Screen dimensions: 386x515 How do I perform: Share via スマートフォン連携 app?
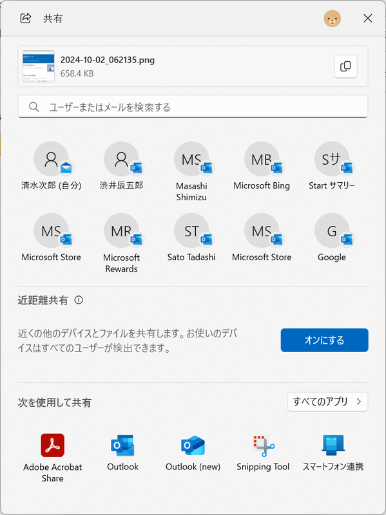tap(333, 453)
